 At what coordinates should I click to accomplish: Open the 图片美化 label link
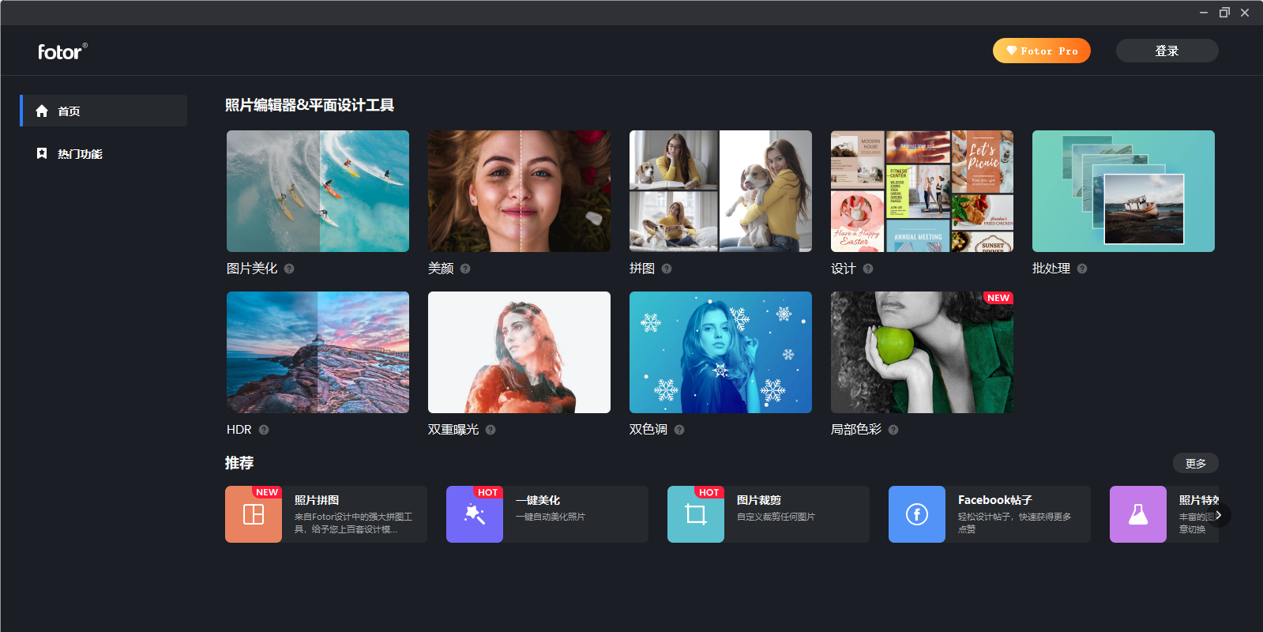coord(252,269)
